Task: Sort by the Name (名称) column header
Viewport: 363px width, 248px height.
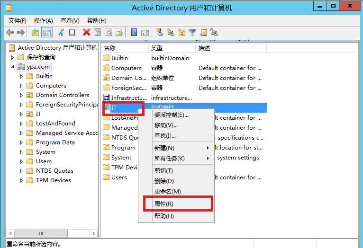Action: (125, 48)
